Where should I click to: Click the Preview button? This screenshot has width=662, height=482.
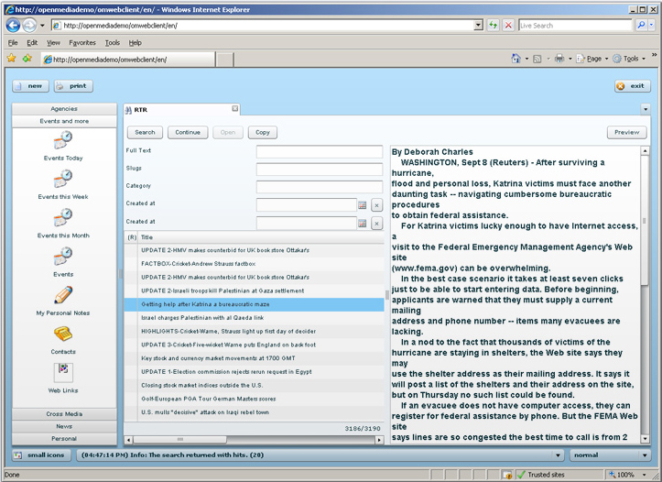[x=626, y=132]
